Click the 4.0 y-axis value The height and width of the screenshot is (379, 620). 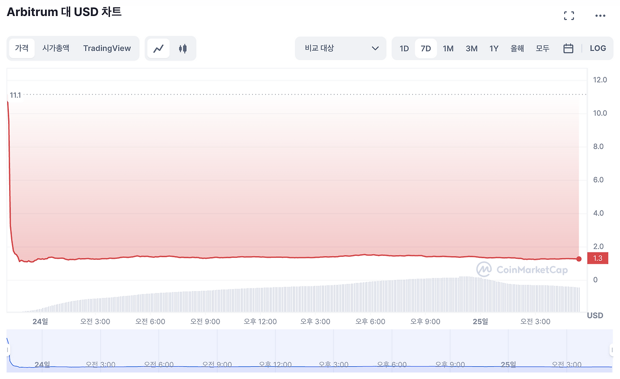tap(598, 213)
